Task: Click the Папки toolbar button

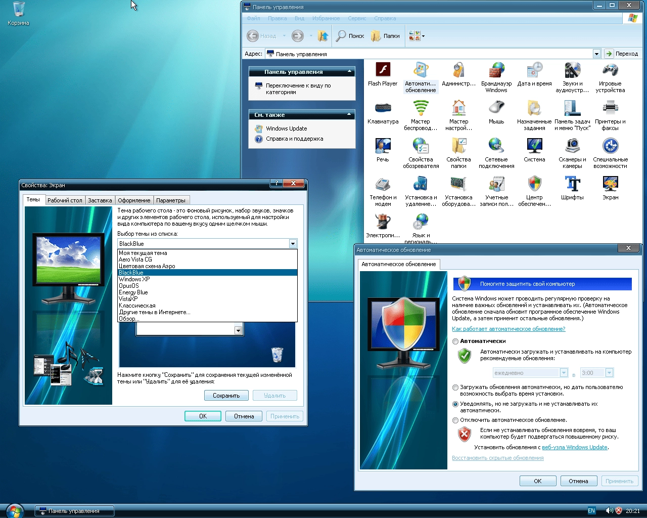Action: [386, 35]
